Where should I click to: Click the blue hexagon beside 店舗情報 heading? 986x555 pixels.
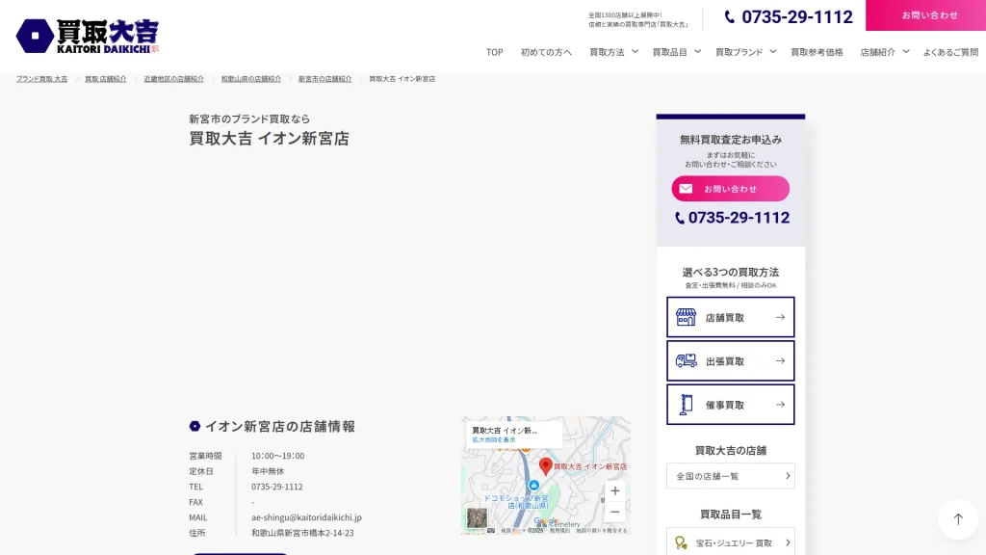click(195, 427)
